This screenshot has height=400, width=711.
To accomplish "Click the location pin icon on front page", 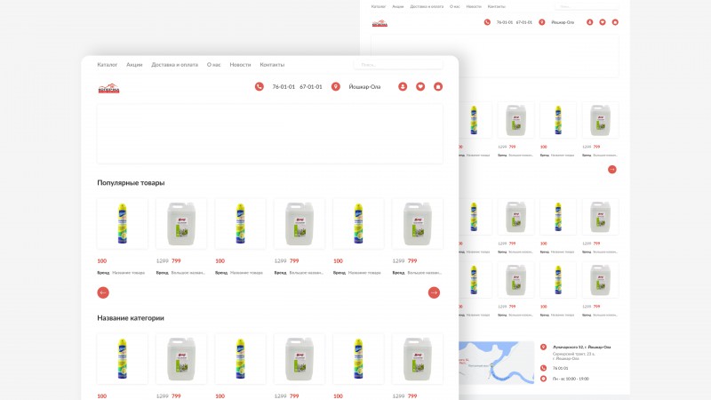I will (x=336, y=86).
